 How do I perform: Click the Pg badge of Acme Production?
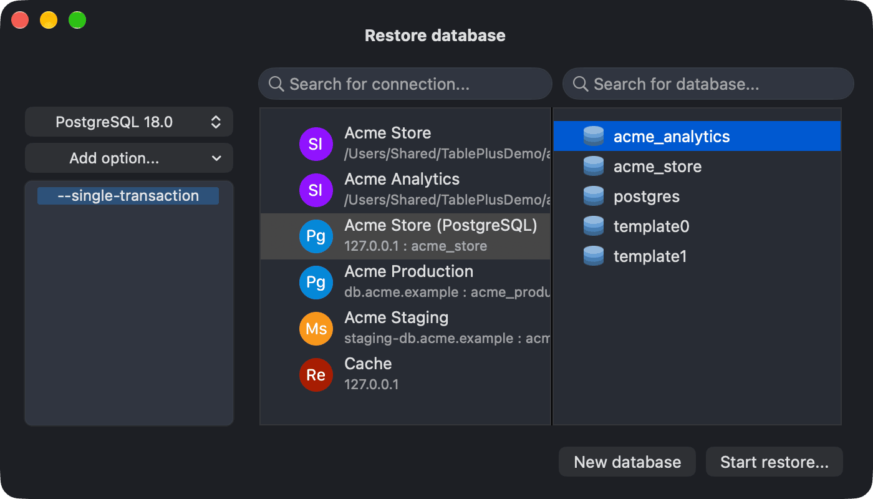click(316, 283)
